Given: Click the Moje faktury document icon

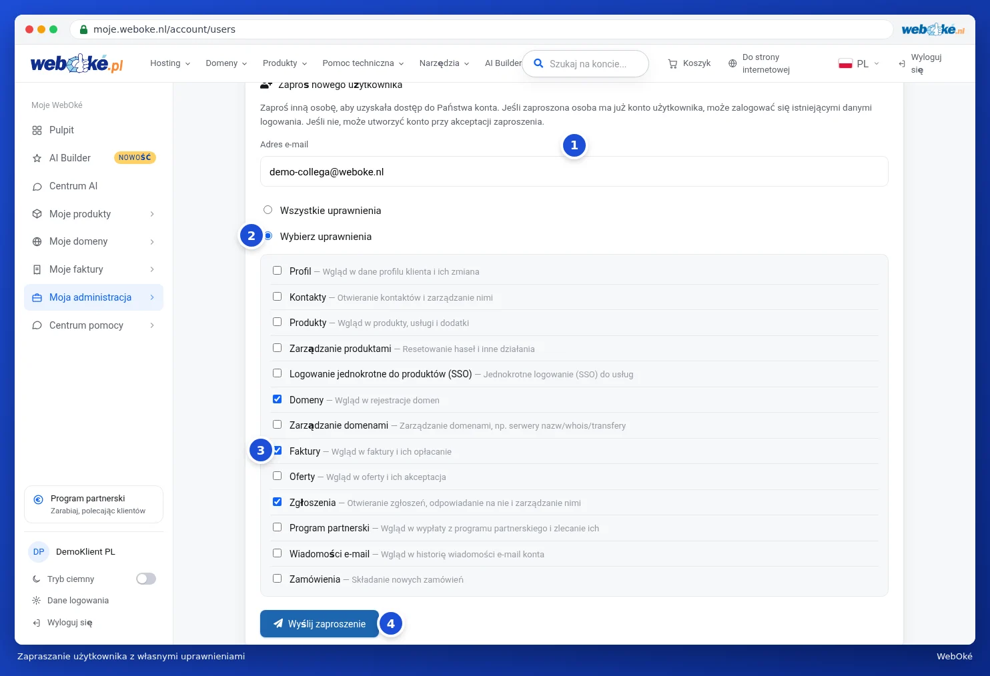Looking at the screenshot, I should pos(37,269).
